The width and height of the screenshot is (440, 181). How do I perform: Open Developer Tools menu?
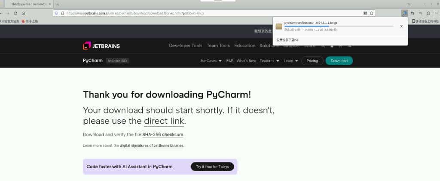186,45
